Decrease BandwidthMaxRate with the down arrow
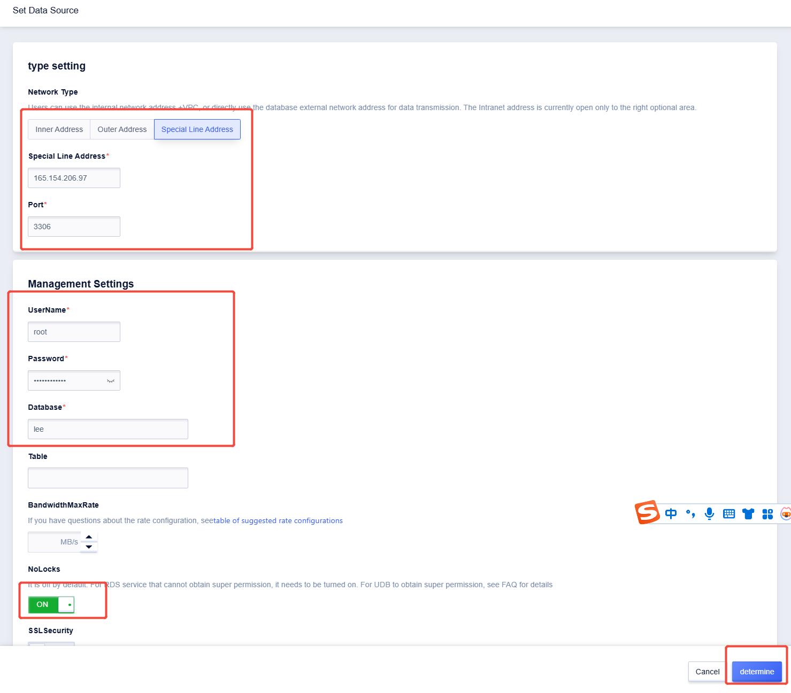This screenshot has height=693, width=791. click(89, 547)
